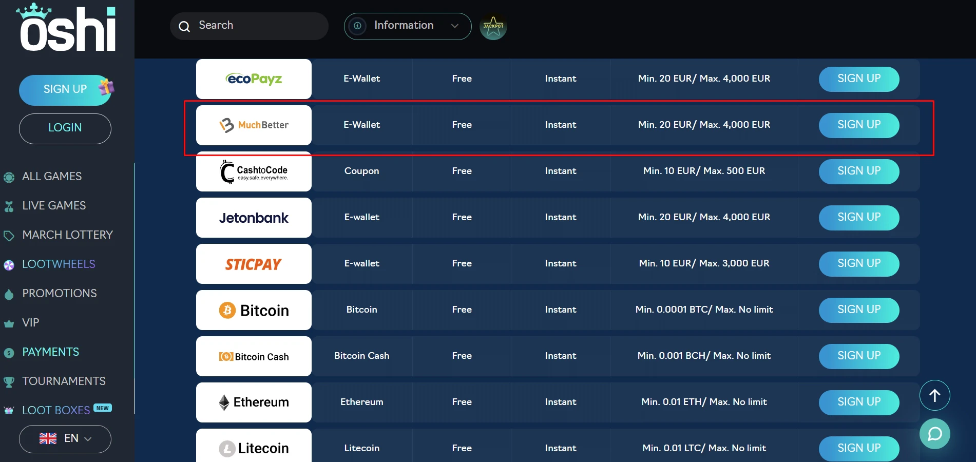Click the CashtoCode logo card
This screenshot has width=976, height=462.
click(254, 171)
